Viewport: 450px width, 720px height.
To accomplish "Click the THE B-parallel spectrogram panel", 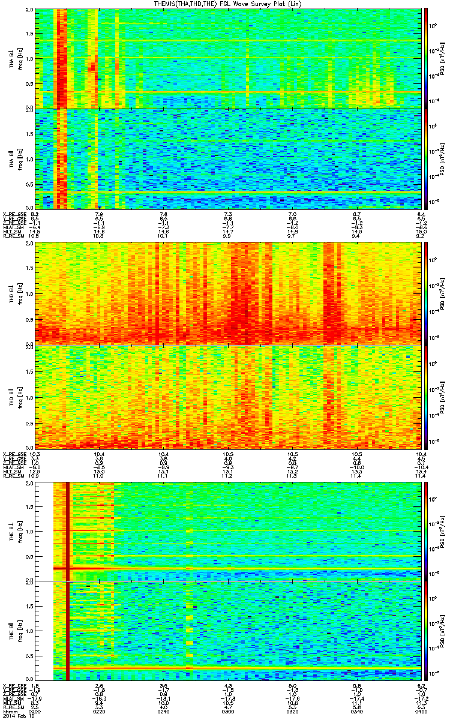I will pos(227,631).
